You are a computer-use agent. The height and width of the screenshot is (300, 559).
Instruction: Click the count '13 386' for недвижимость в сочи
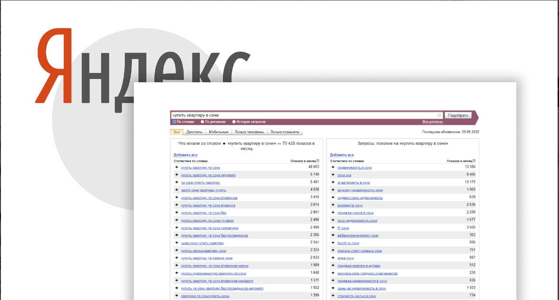coord(470,167)
